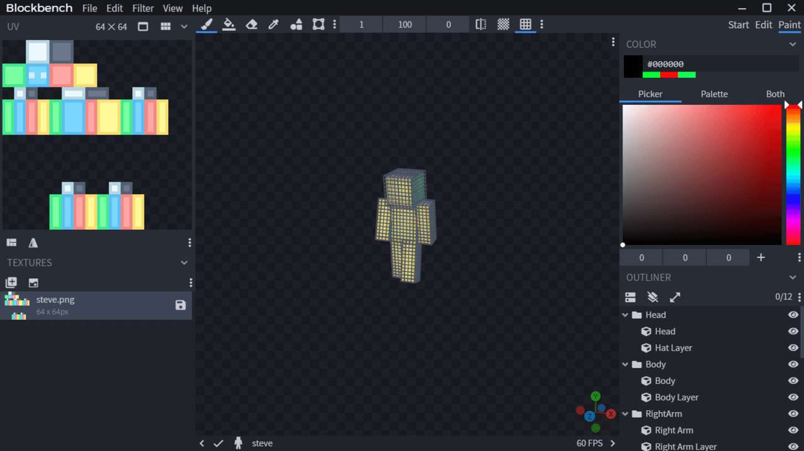The height and width of the screenshot is (451, 804).
Task: Collapse the Body group
Action: [625, 364]
